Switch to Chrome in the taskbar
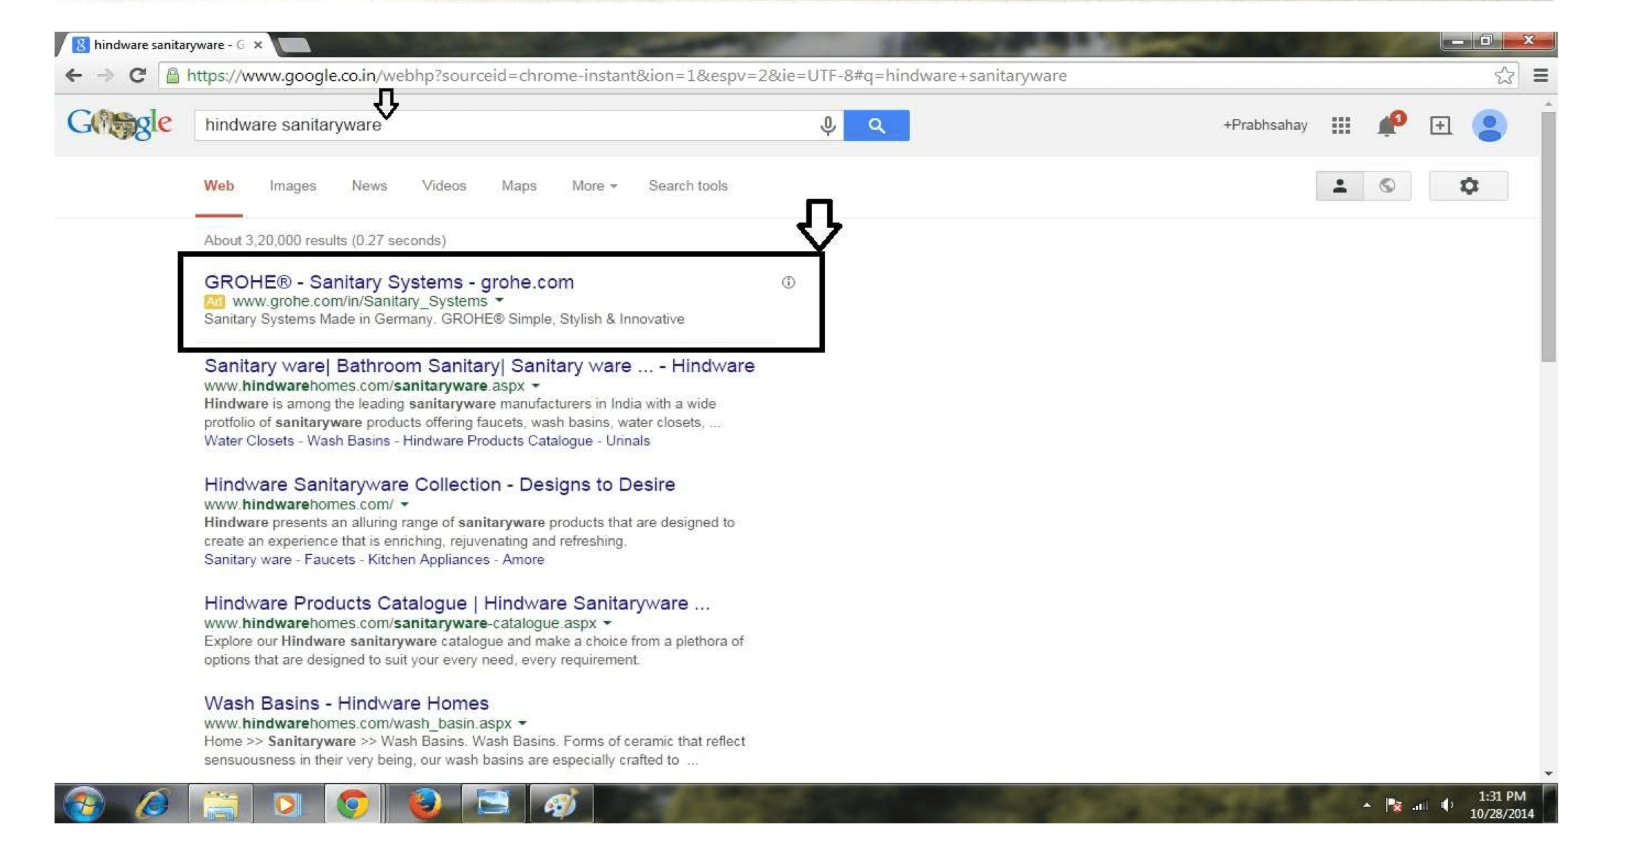 coord(352,804)
